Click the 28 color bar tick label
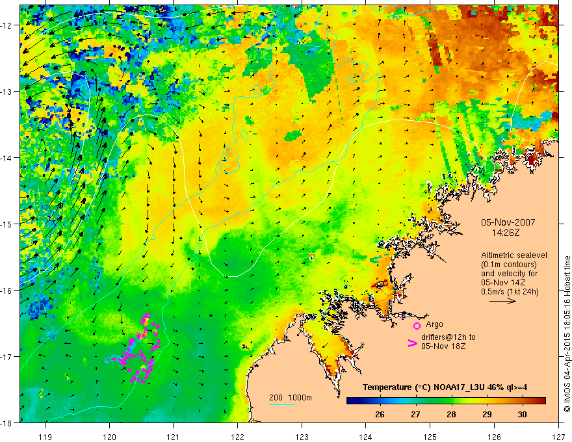 [x=451, y=414]
